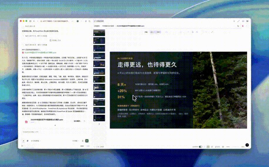Viewport: 269px width, 167px height.
Task: Click the 8 天+ statistic on the slide
Action: point(122,84)
